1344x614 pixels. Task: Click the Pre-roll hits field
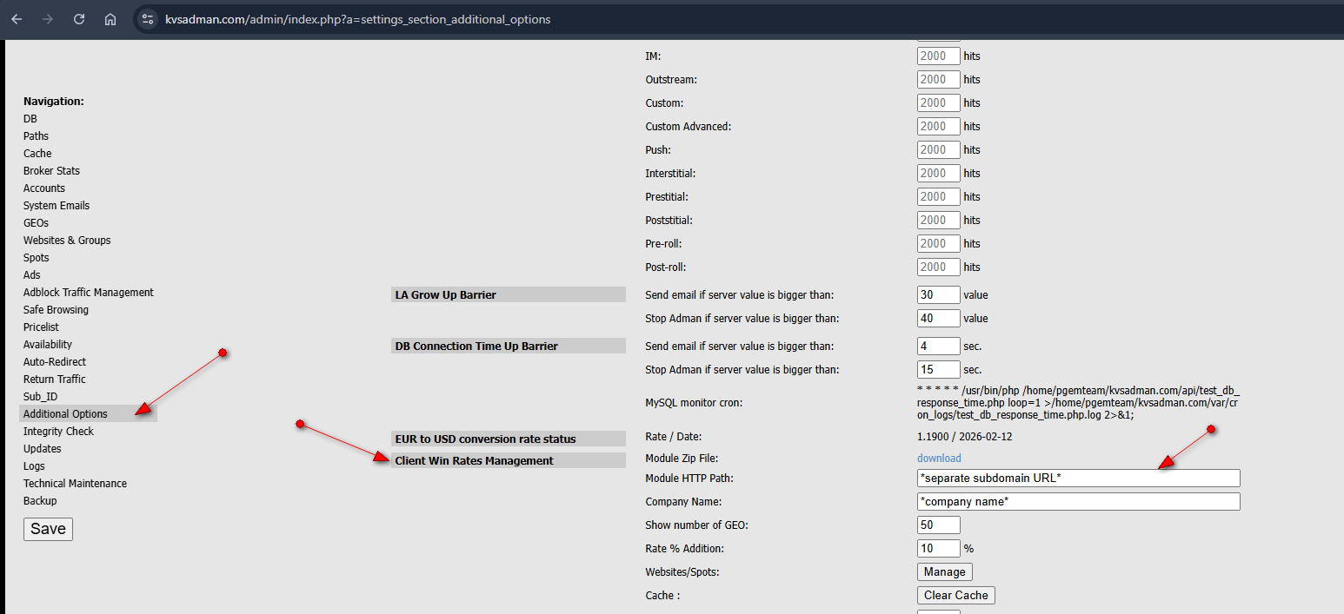tap(939, 243)
